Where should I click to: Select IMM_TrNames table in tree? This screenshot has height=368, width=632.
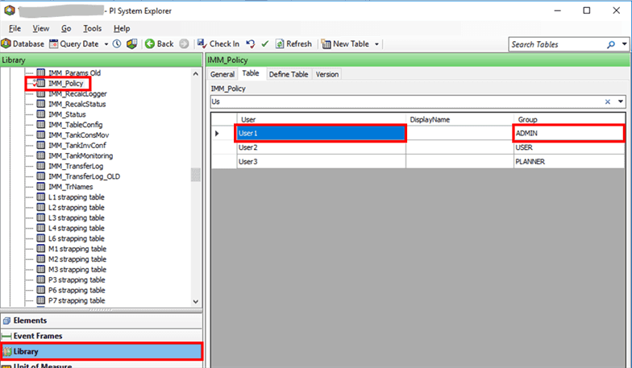pyautogui.click(x=71, y=187)
